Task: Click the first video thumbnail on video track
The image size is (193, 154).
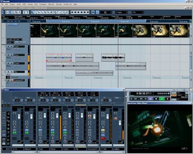Action: (36, 30)
